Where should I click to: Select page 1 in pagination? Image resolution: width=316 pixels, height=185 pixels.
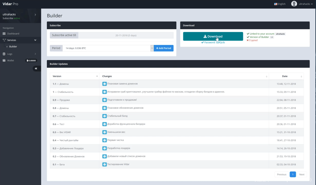pyautogui.click(x=293, y=174)
